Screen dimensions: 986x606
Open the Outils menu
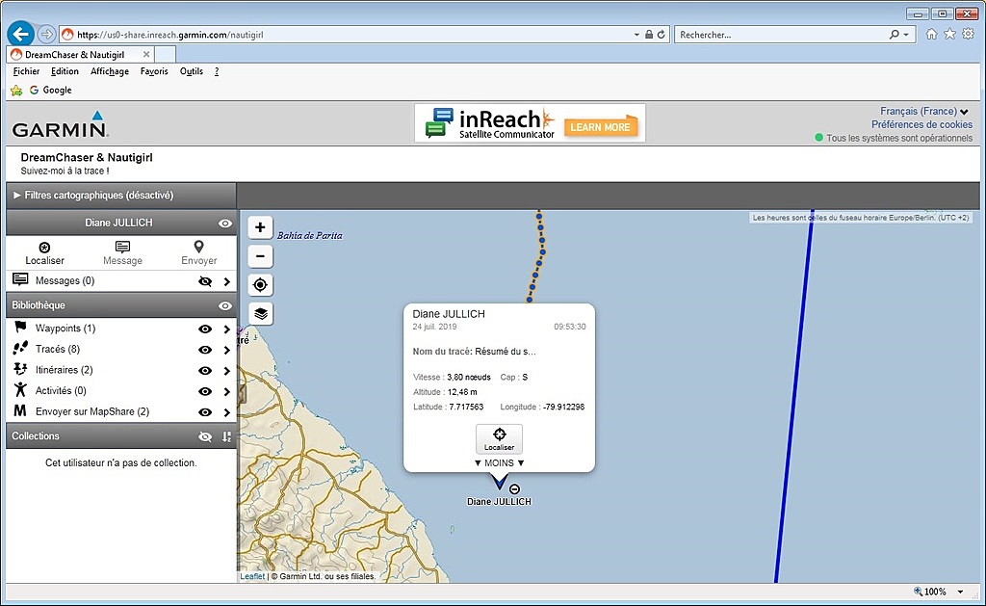click(x=192, y=71)
